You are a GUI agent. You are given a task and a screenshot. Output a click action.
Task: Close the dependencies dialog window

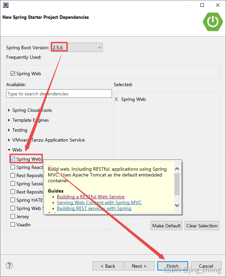(218, 5)
